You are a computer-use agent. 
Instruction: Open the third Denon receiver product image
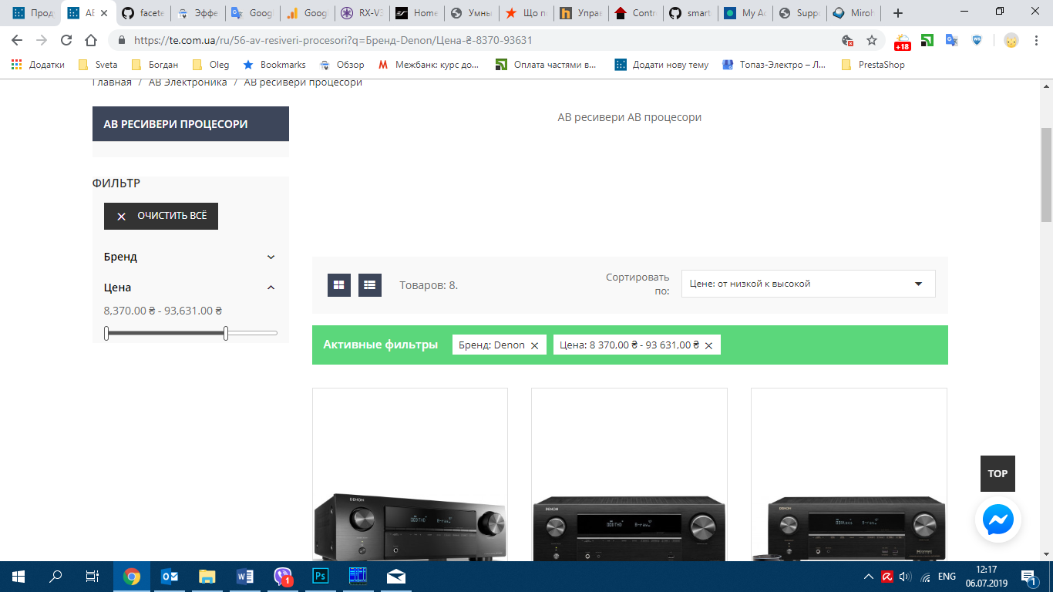849,475
